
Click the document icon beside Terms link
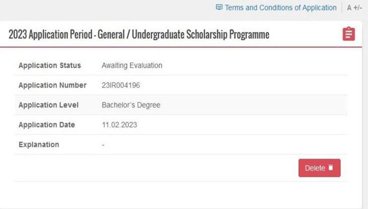point(219,8)
